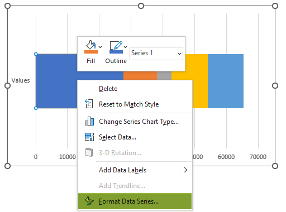Click the 0 axis value
This screenshot has width=286, height=212.
(36, 157)
